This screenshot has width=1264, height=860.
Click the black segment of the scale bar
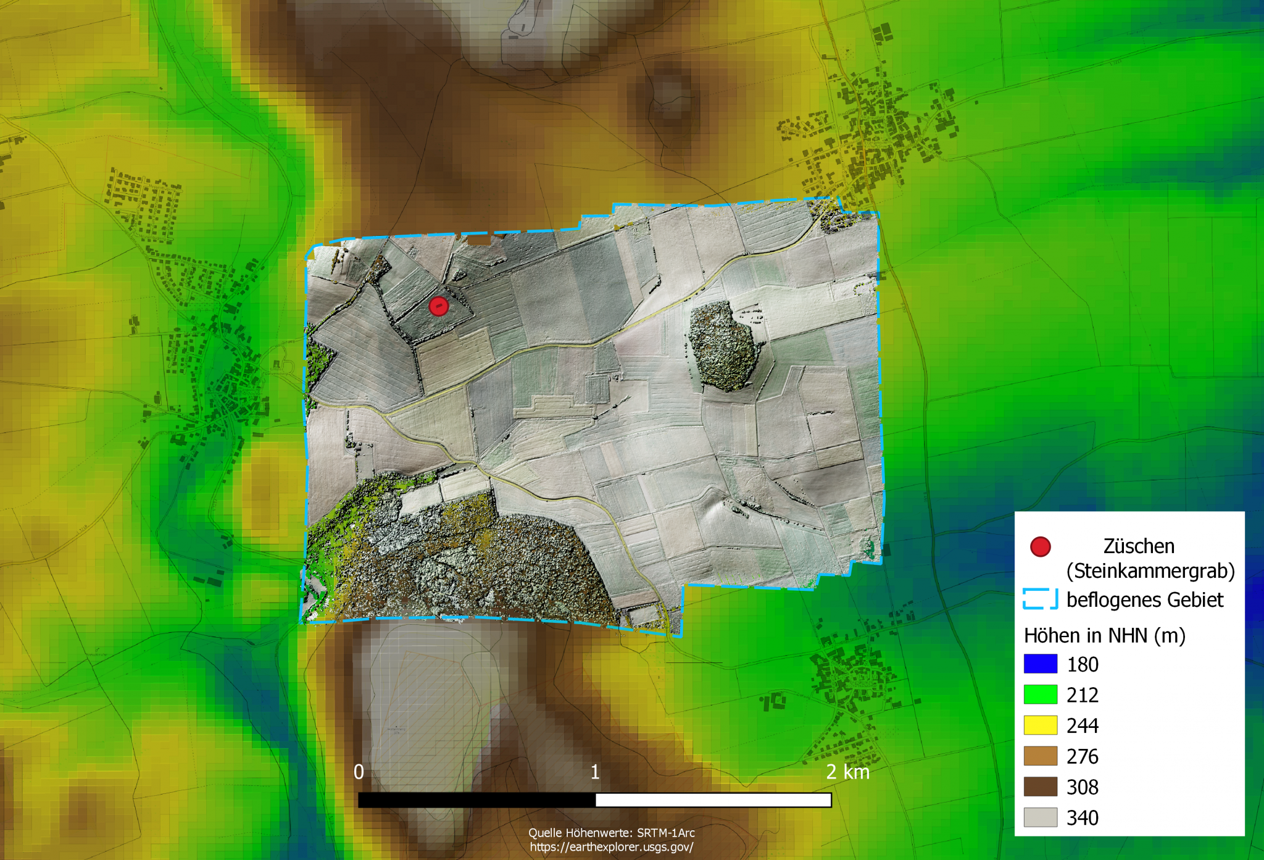(476, 800)
